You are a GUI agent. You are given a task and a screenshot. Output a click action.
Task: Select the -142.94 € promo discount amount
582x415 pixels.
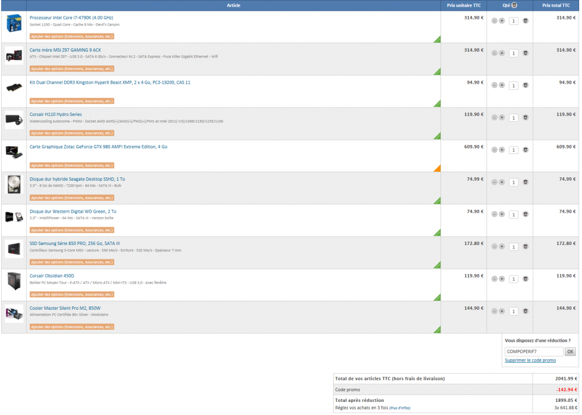coord(567,390)
